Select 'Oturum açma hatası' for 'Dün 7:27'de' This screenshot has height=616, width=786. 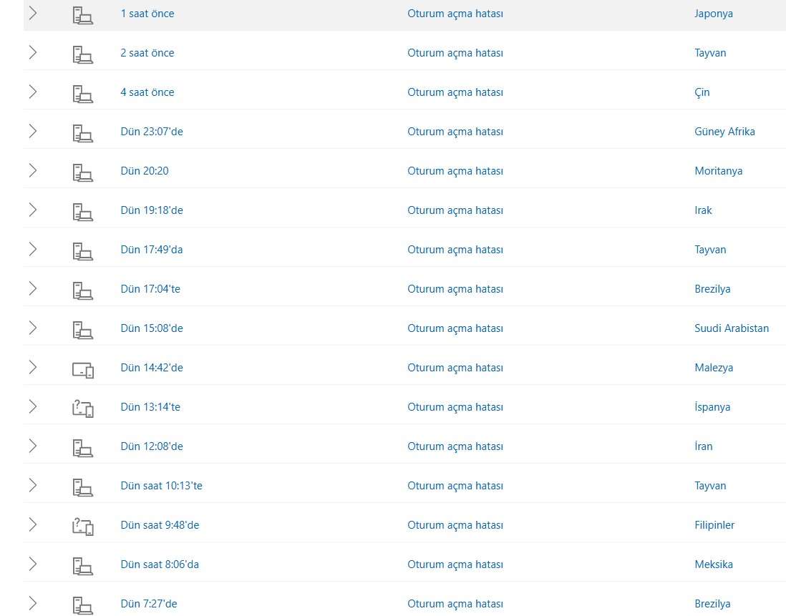point(455,604)
